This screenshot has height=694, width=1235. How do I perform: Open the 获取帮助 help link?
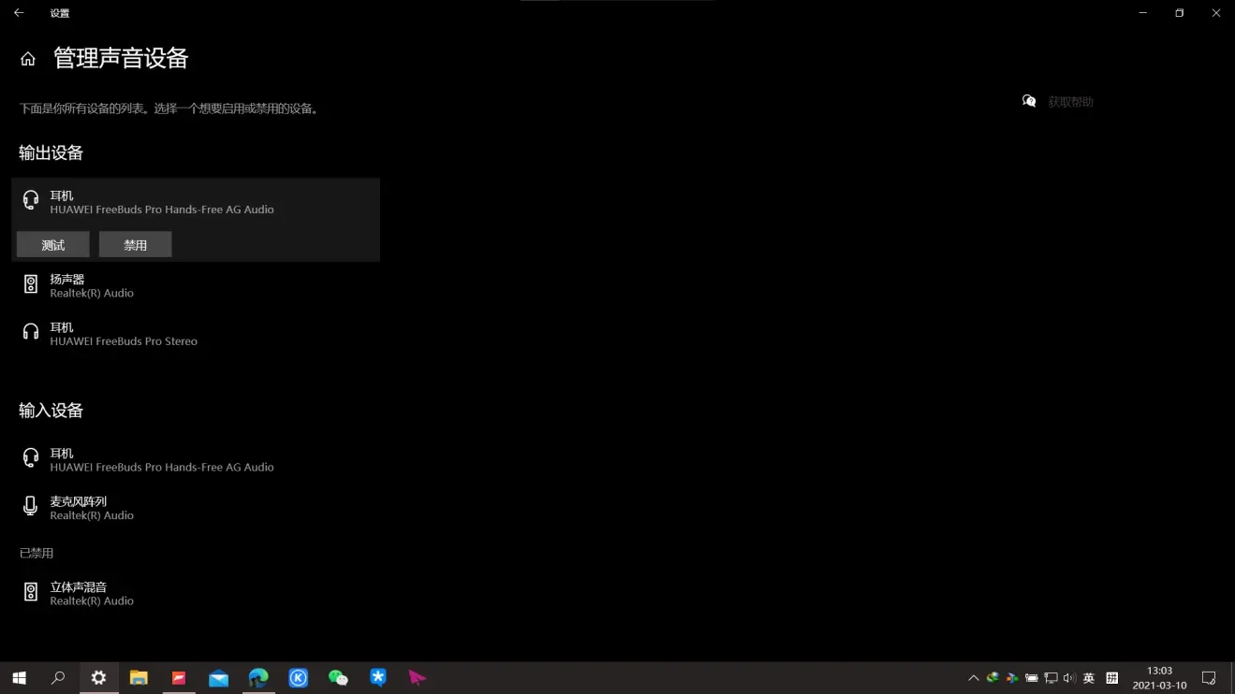tap(1070, 101)
